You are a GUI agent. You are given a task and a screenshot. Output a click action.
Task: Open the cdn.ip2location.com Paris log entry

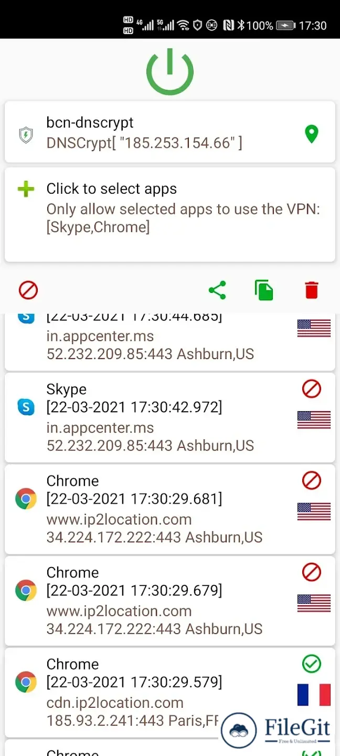coord(170,692)
